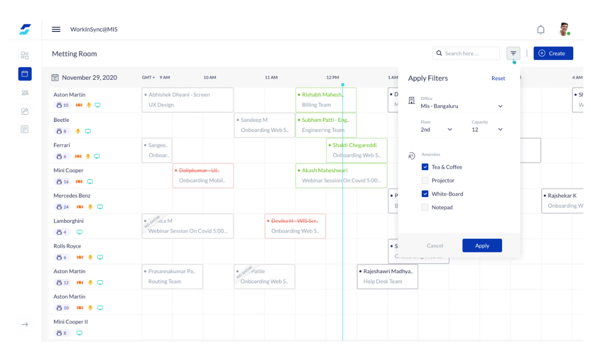Click the microphone amenity icon for Beetle room
591x356 pixels.
click(x=77, y=131)
